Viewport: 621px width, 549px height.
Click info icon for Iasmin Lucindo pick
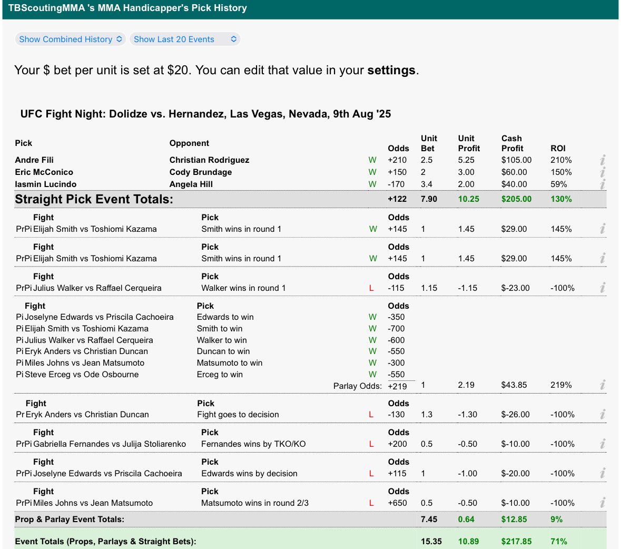tap(603, 184)
